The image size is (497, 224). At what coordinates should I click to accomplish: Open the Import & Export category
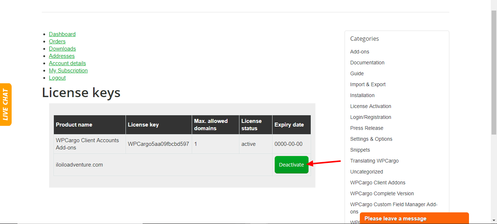tap(368, 84)
